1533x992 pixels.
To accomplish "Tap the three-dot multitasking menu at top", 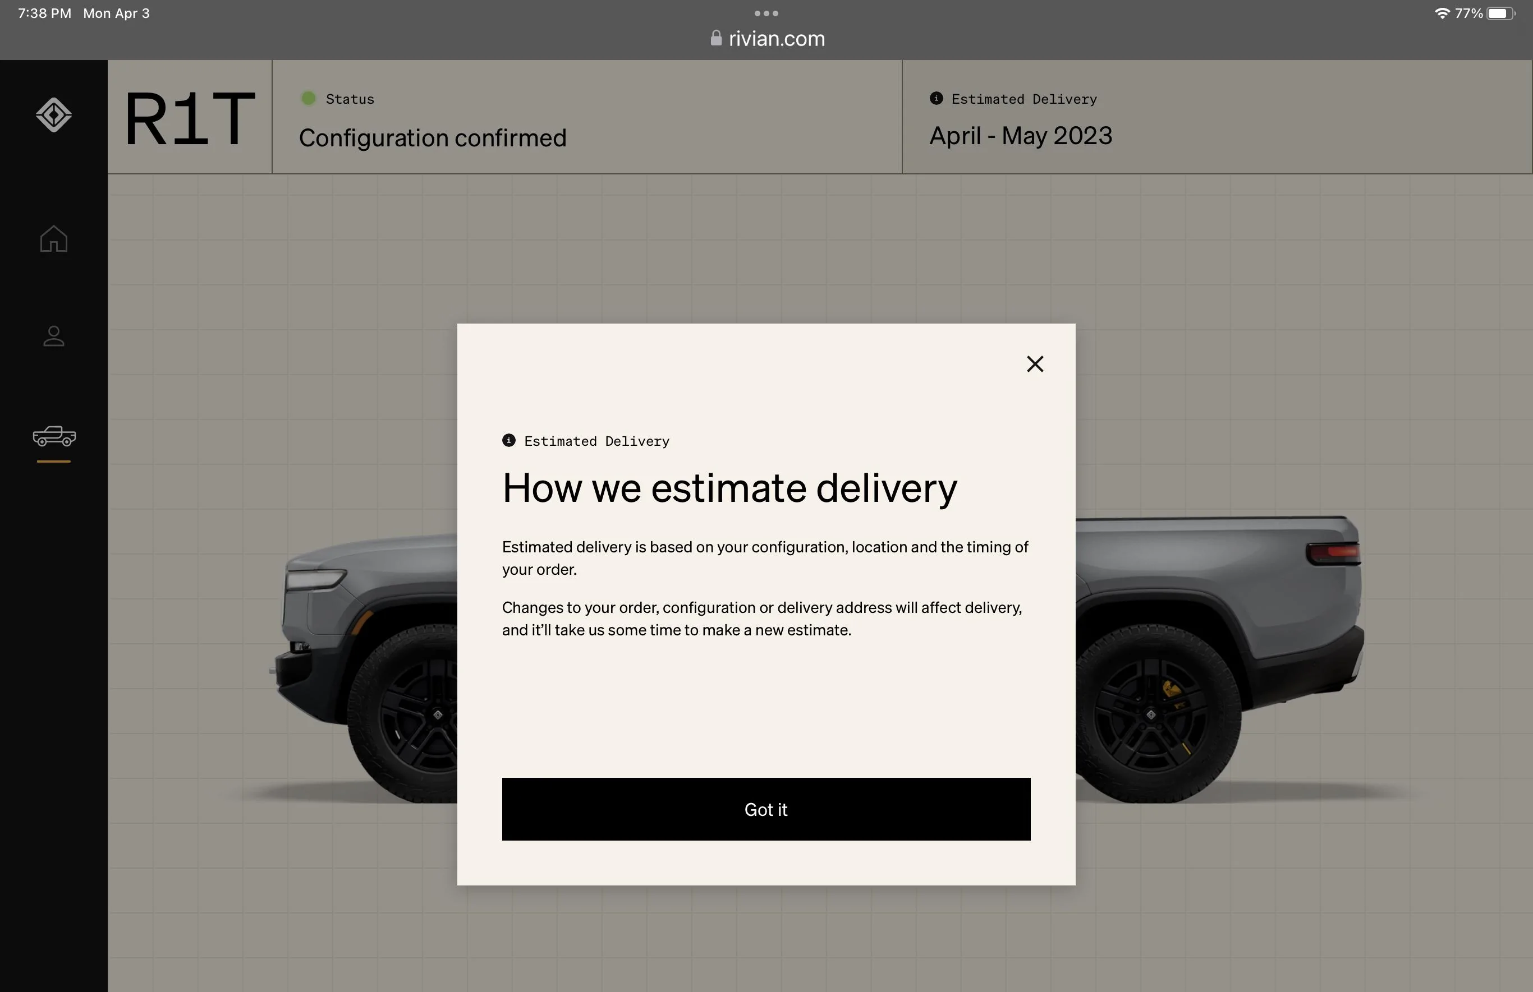I will (x=766, y=13).
